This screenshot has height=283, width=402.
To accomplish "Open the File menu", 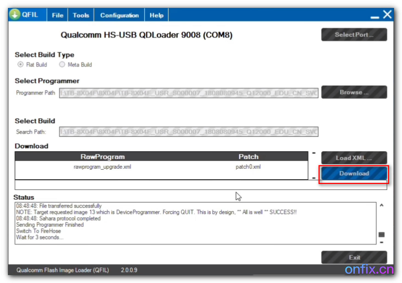I will 57,15.
